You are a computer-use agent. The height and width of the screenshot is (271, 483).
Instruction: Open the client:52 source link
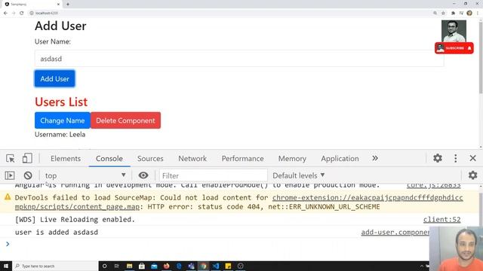pos(441,219)
